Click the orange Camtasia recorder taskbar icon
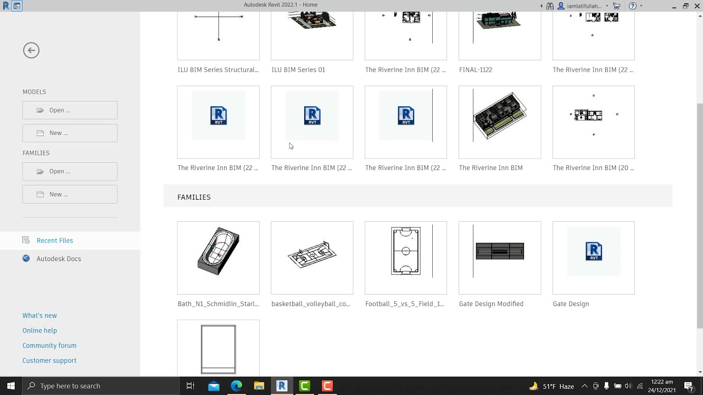The height and width of the screenshot is (395, 703). 327,386
